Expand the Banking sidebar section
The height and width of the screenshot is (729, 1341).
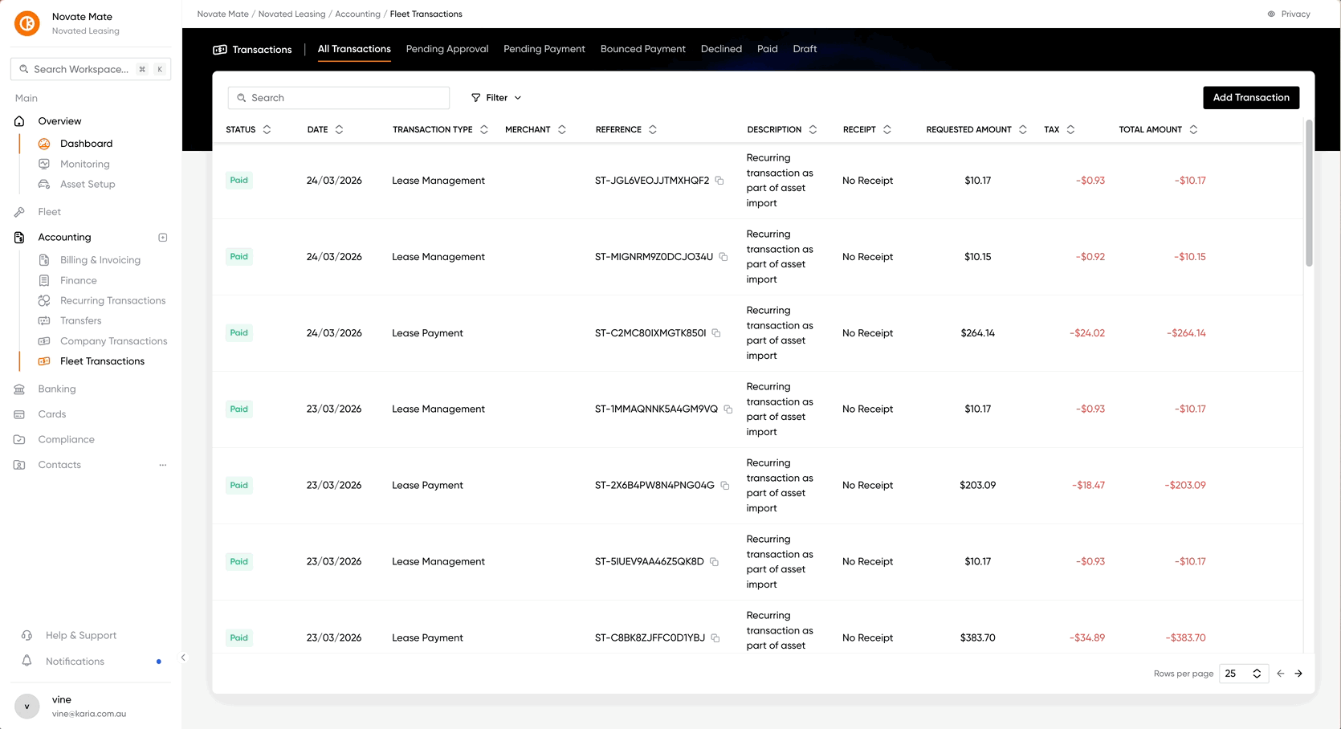[x=57, y=389]
